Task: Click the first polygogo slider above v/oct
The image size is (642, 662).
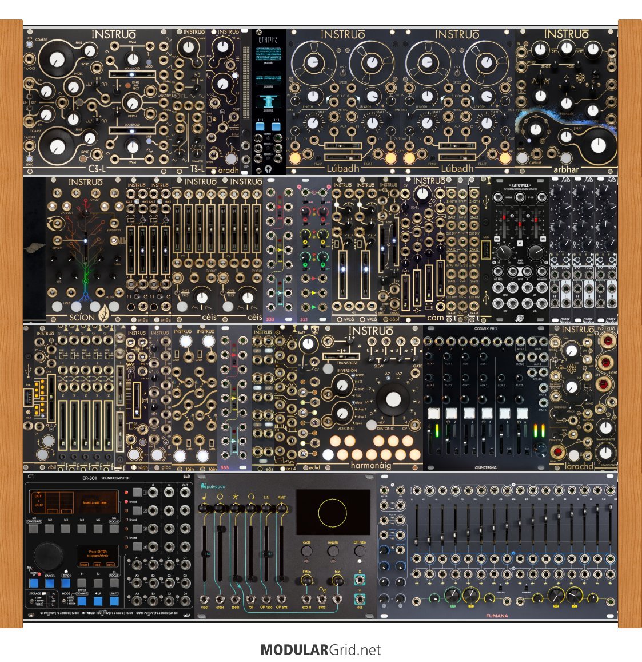Action: (205, 554)
